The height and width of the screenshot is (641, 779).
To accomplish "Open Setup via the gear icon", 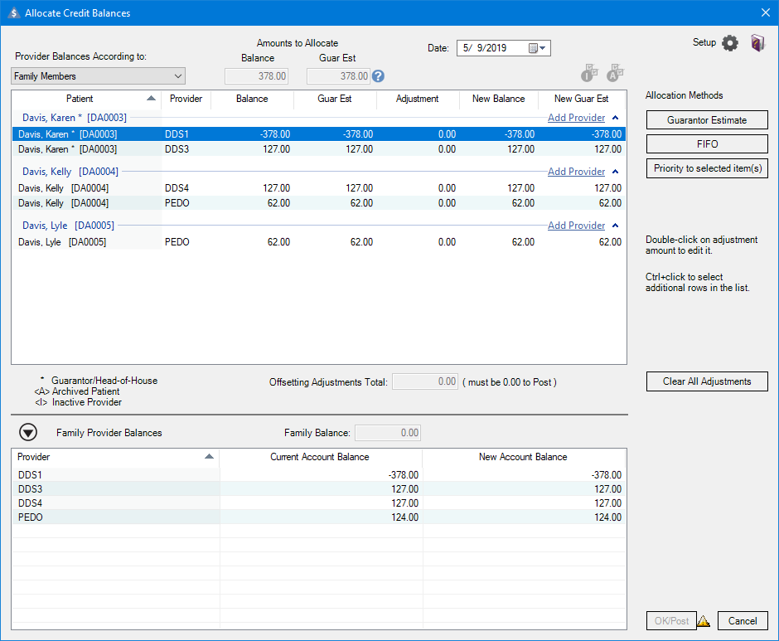I will [729, 43].
